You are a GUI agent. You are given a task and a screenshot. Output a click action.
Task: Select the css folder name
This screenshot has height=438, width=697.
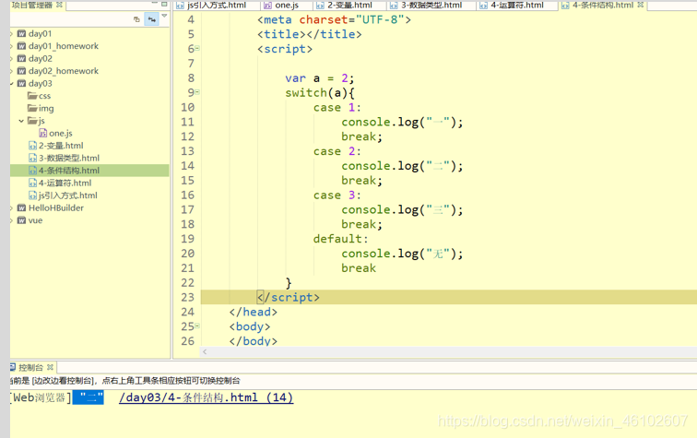tap(44, 96)
